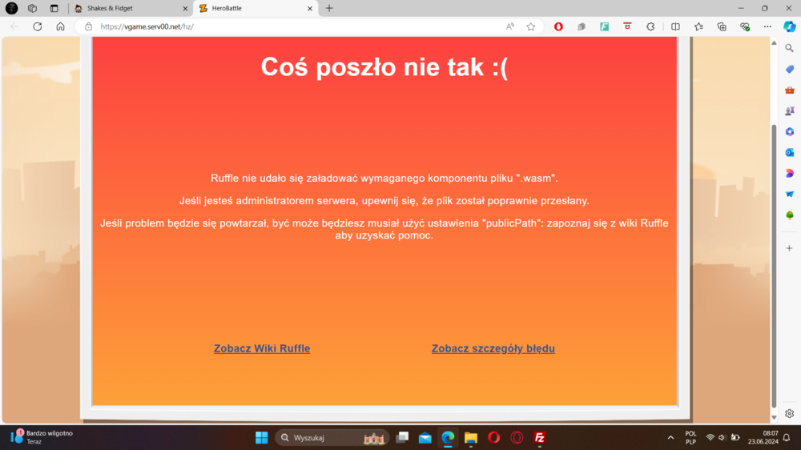
Task: Open Settings and more menu
Action: 767,26
